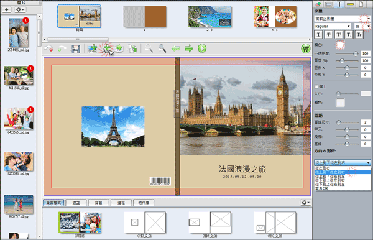Select the 遮罩 mask tab

pos(76,203)
